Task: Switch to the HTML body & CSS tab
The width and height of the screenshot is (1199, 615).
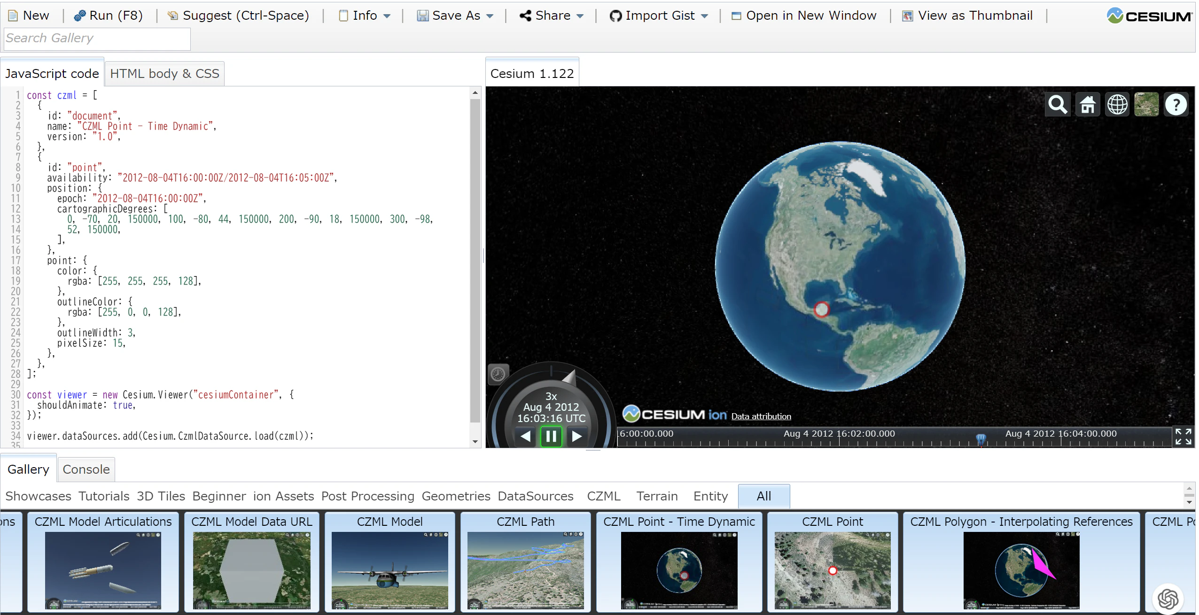Action: (x=164, y=74)
